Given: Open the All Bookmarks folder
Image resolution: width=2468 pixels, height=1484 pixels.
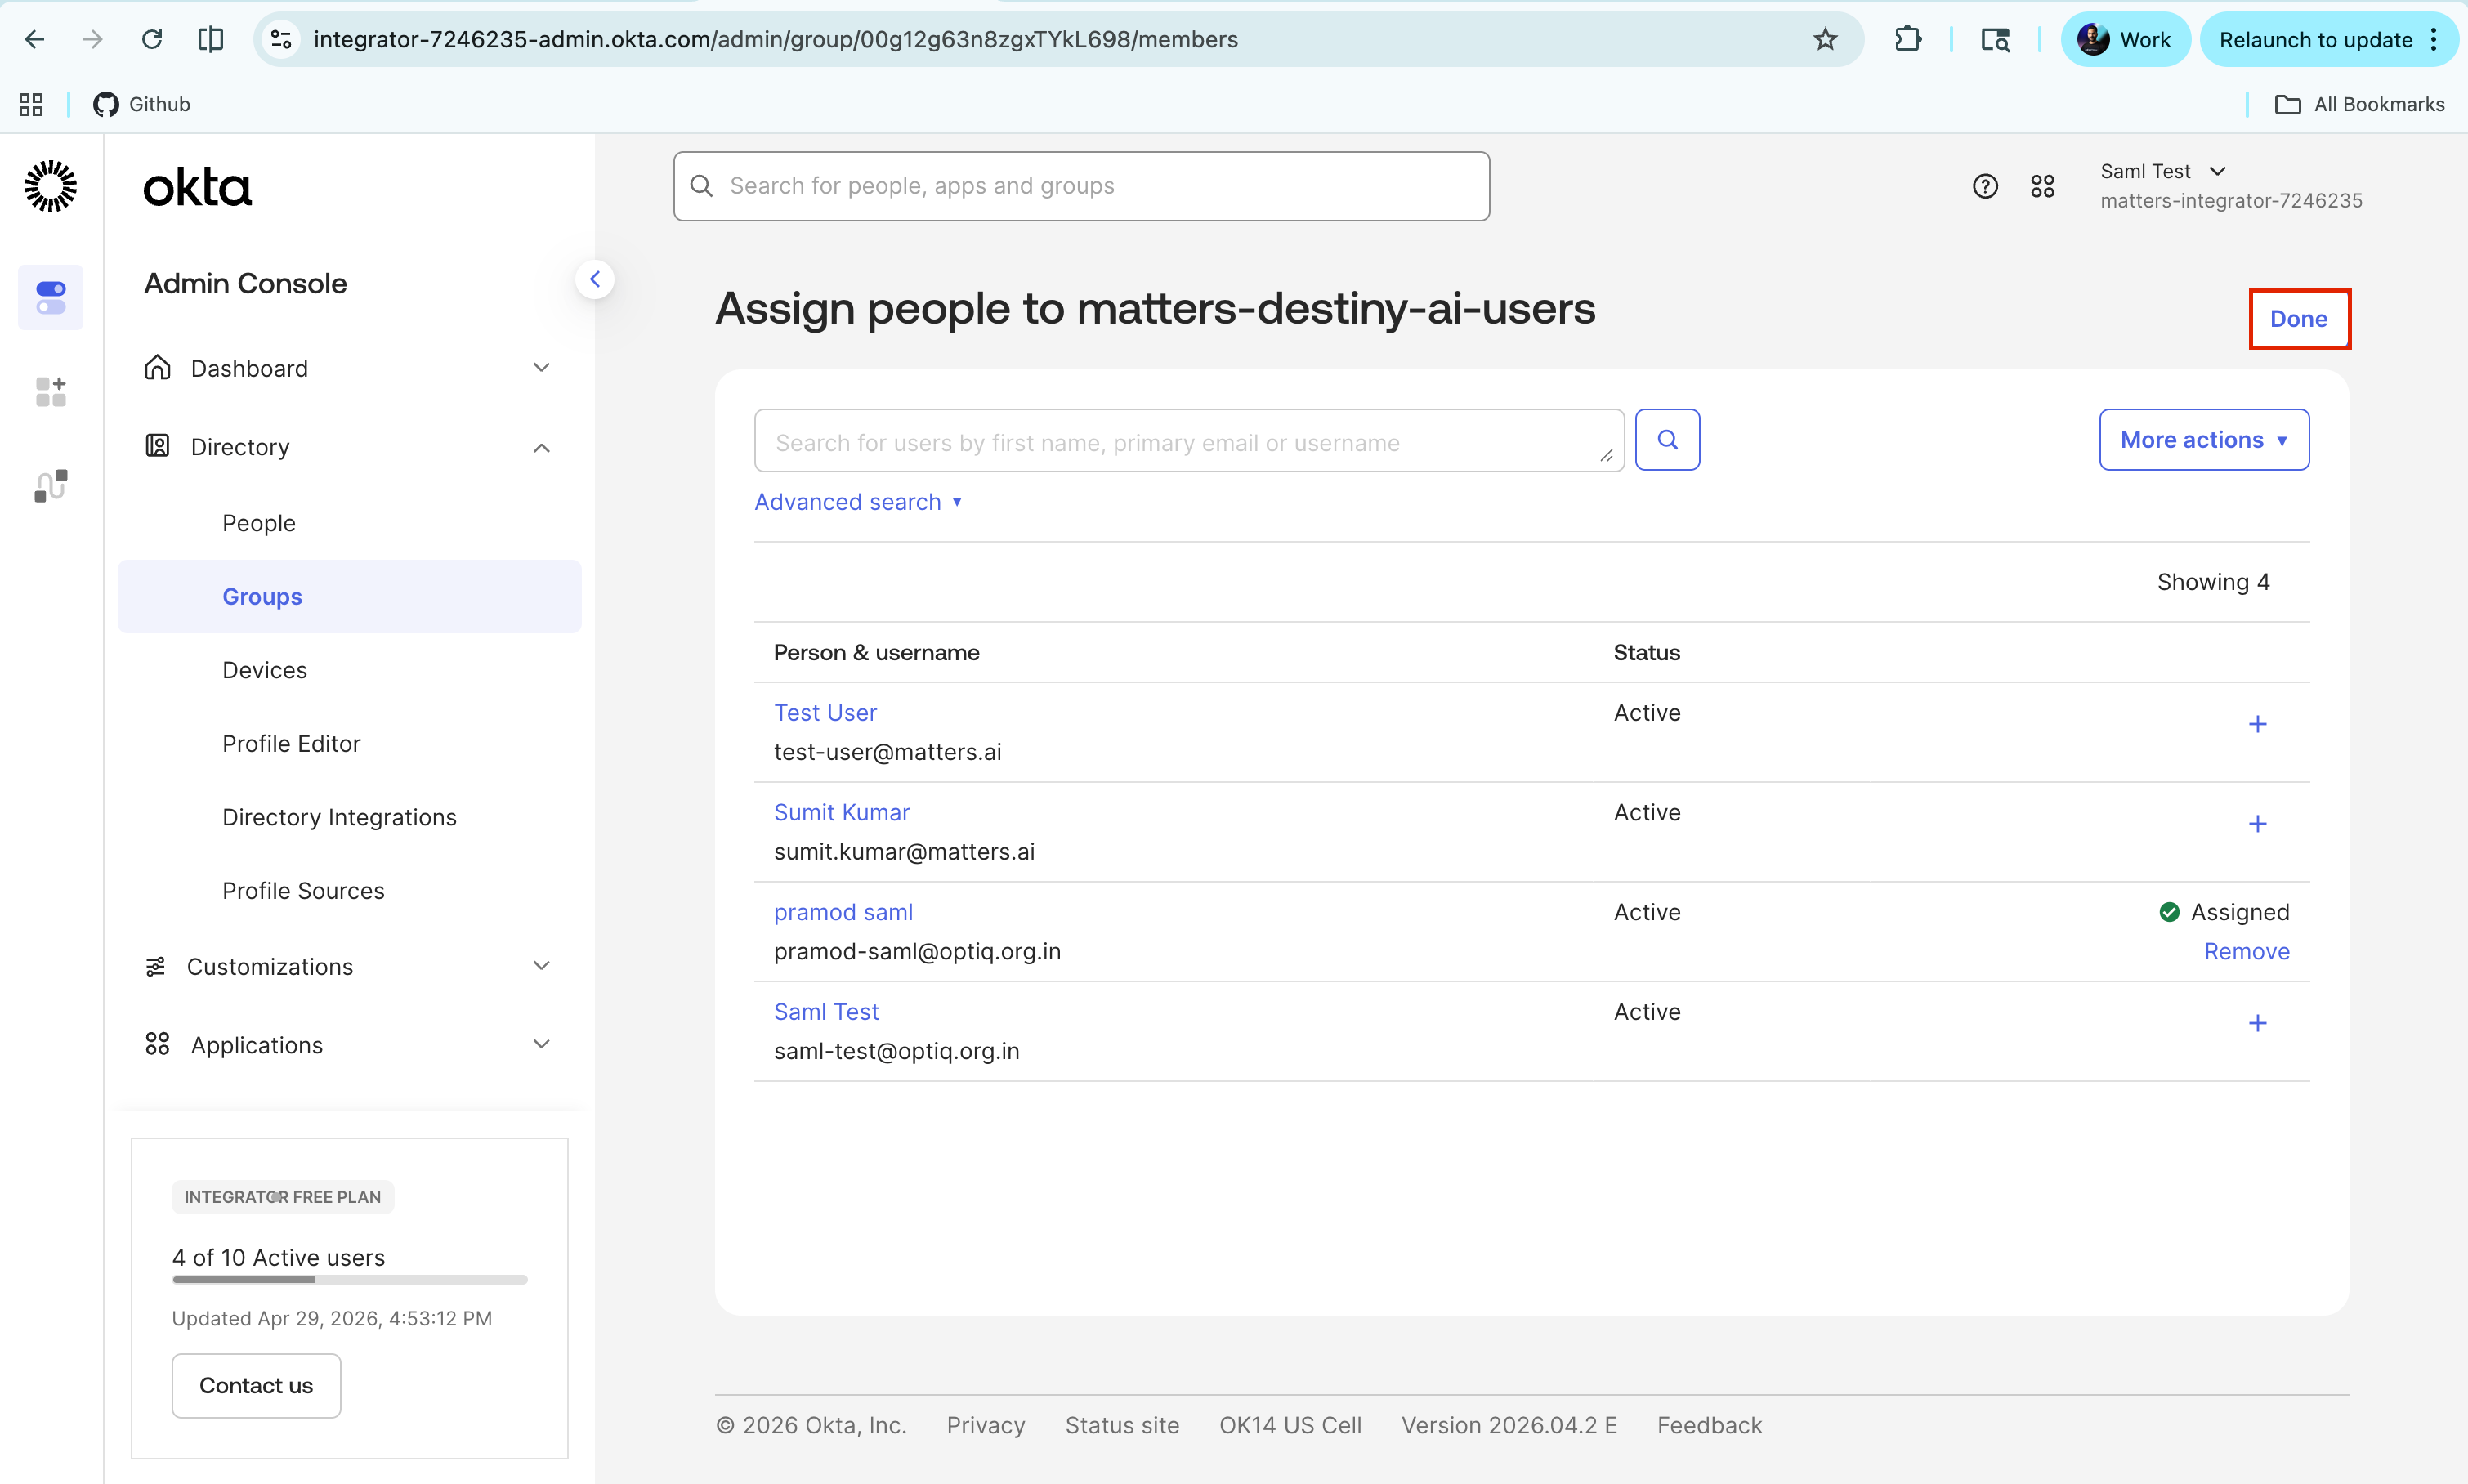Looking at the screenshot, I should [2359, 104].
